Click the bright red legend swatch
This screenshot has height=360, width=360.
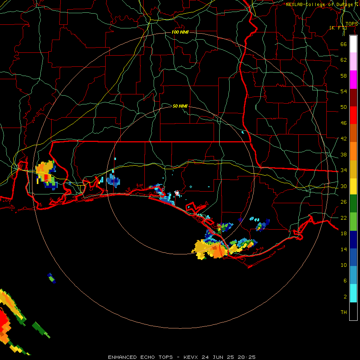click(x=353, y=115)
